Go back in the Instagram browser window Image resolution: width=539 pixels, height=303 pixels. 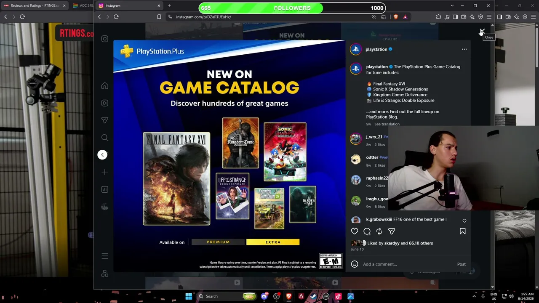99,17
